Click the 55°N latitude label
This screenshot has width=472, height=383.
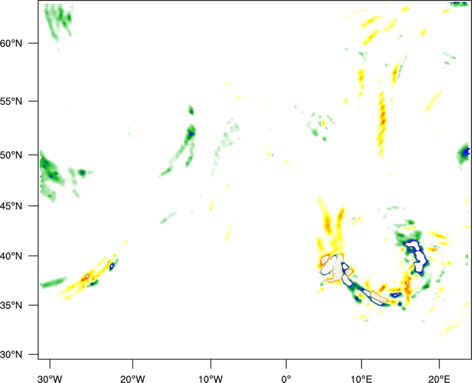tap(11, 101)
